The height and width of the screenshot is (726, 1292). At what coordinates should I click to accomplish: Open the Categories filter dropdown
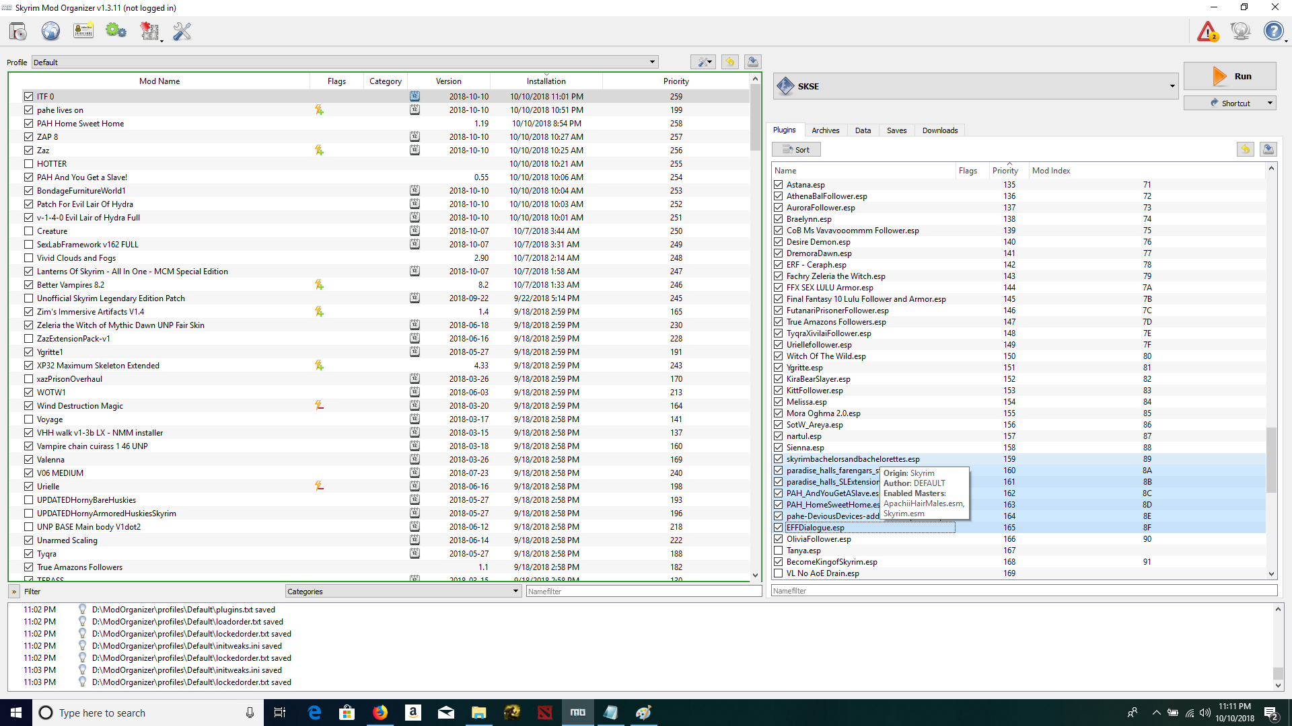pos(403,591)
